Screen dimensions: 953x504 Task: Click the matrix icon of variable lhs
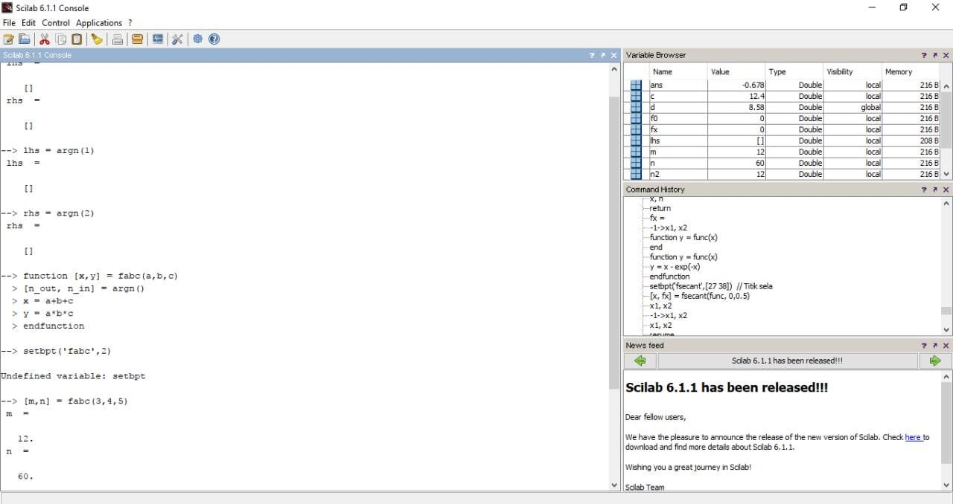(636, 141)
